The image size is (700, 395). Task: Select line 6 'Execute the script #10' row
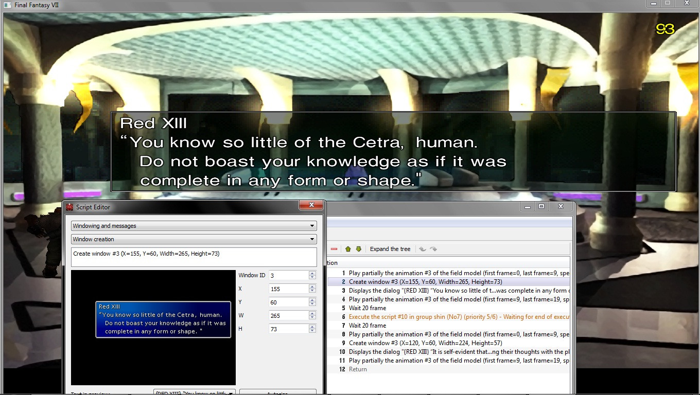pos(449,317)
